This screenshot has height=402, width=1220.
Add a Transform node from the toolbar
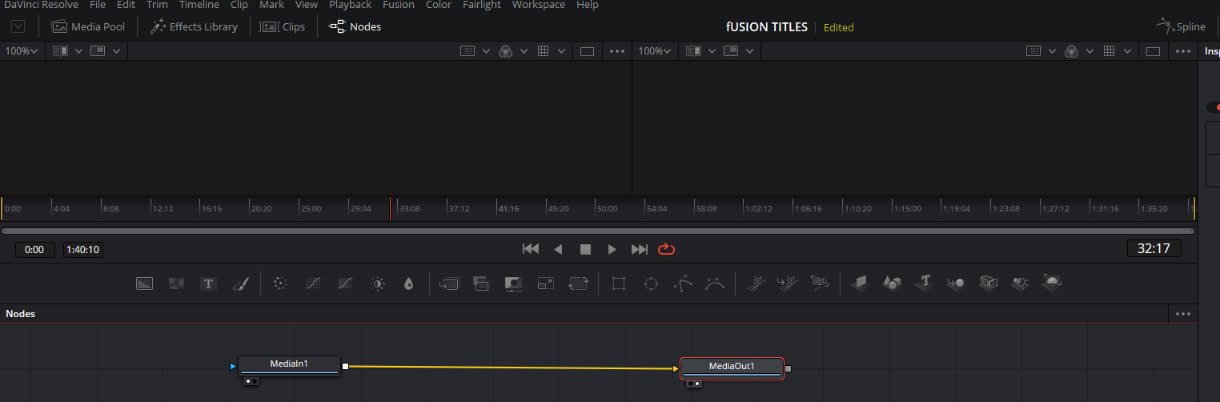tap(578, 283)
